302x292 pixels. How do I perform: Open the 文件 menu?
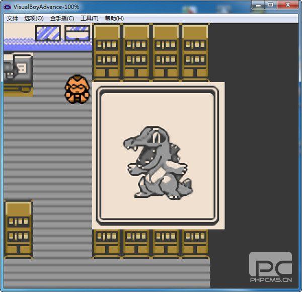pyautogui.click(x=12, y=19)
